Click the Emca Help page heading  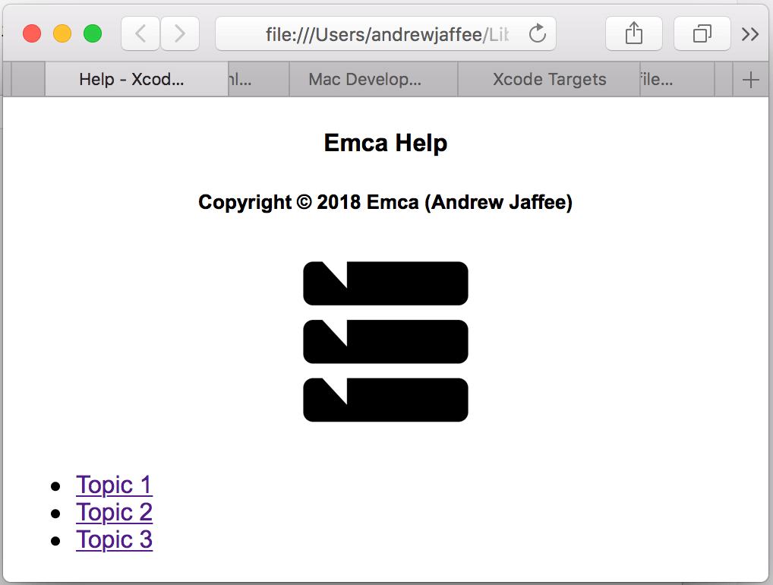386,143
